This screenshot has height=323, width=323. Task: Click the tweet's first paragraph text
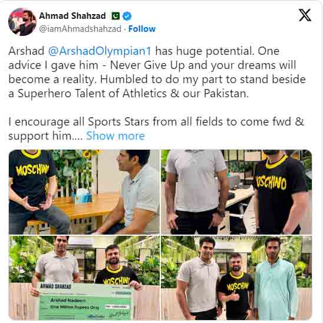click(157, 72)
